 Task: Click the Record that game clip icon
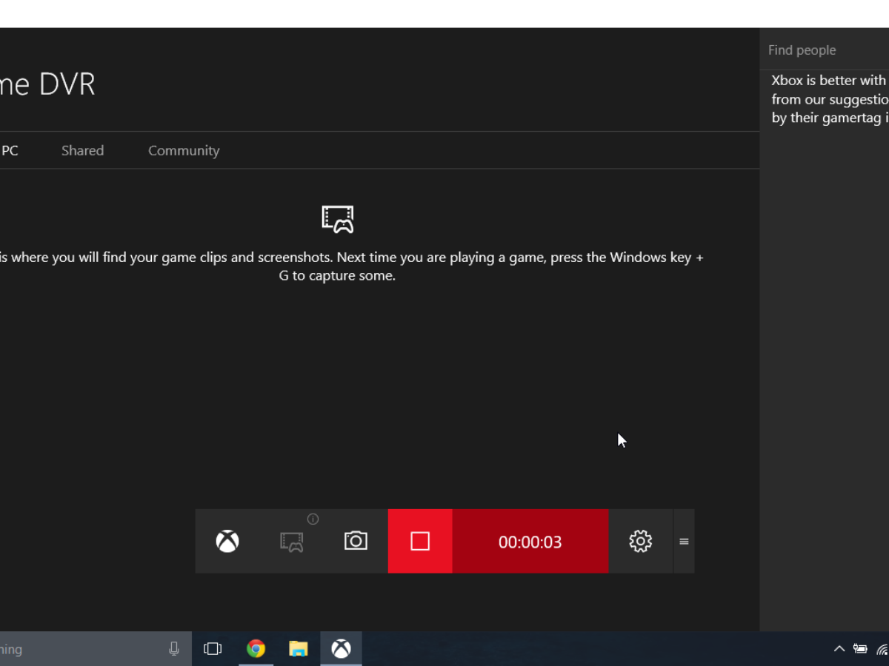coord(292,542)
